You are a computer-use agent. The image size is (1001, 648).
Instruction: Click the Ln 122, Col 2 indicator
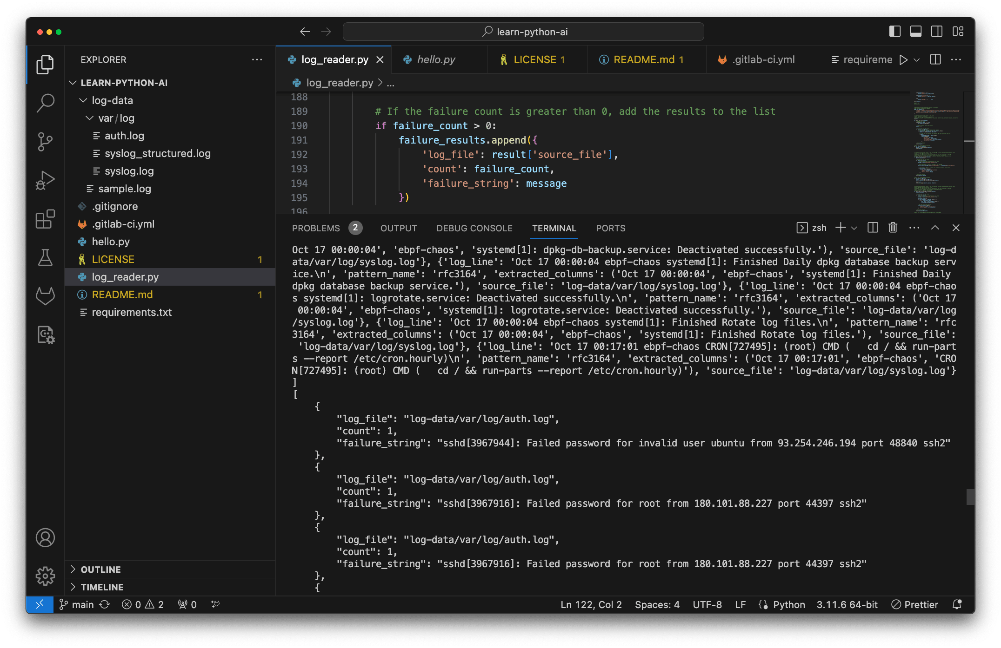(x=591, y=604)
